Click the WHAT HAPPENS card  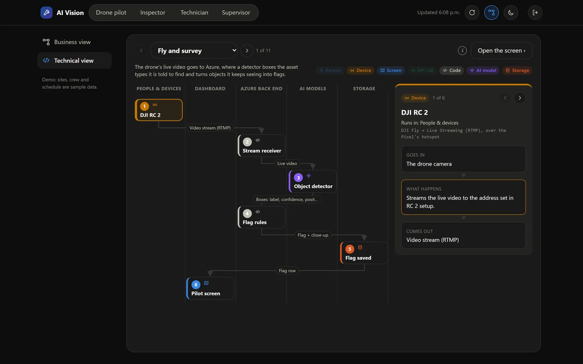463,197
